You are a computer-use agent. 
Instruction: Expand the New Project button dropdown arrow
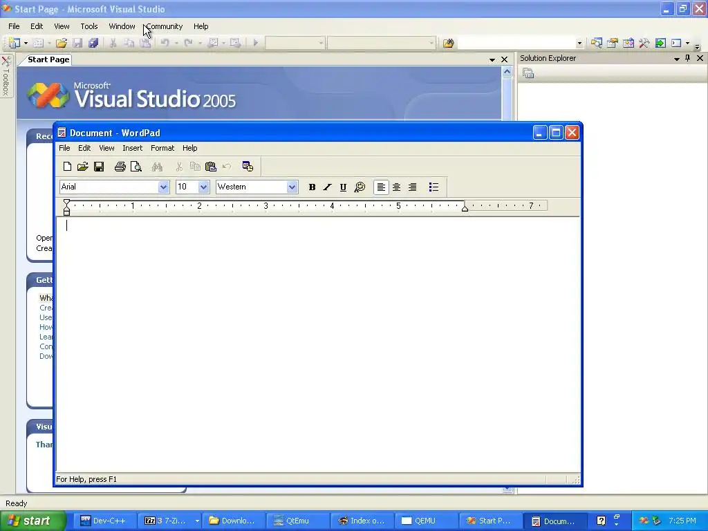click(26, 43)
